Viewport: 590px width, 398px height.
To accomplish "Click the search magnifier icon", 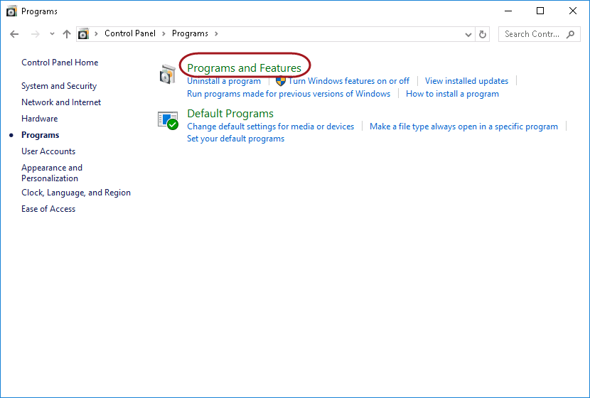I will (572, 33).
